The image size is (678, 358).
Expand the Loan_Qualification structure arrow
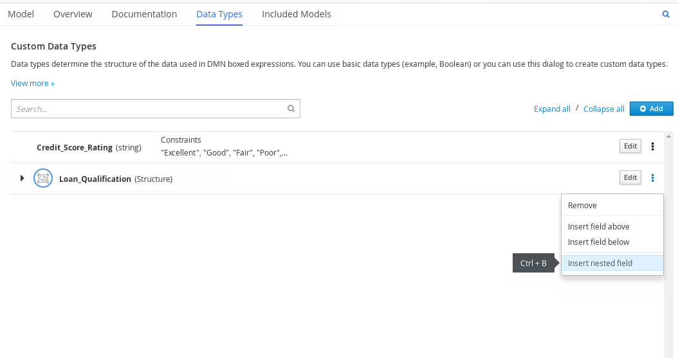[x=22, y=178]
